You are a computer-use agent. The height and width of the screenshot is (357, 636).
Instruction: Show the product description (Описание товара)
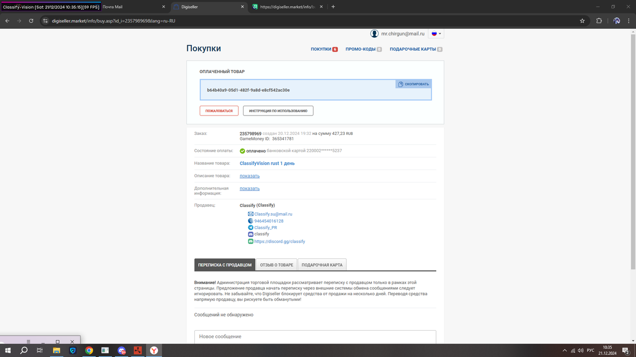[x=249, y=176]
